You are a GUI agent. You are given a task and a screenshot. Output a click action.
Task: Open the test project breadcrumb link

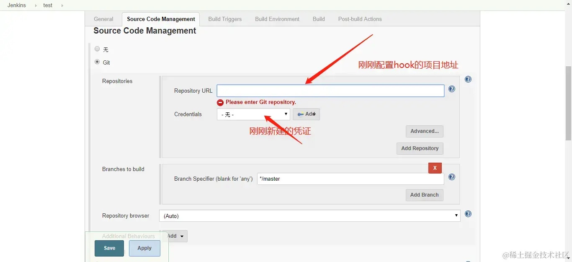tap(48, 5)
